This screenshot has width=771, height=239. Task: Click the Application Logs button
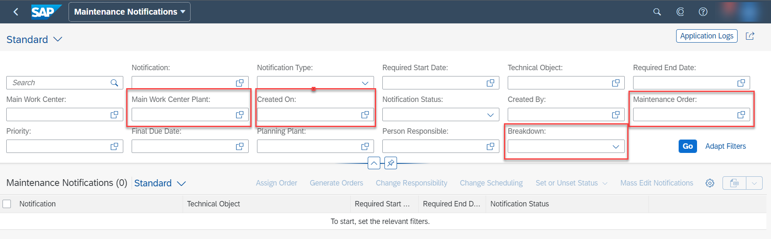tap(707, 36)
